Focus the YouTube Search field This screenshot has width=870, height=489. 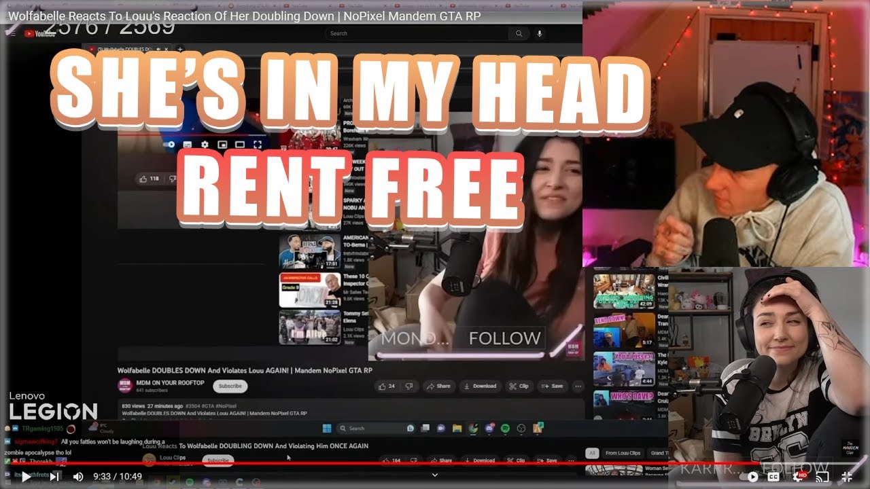coord(417,33)
